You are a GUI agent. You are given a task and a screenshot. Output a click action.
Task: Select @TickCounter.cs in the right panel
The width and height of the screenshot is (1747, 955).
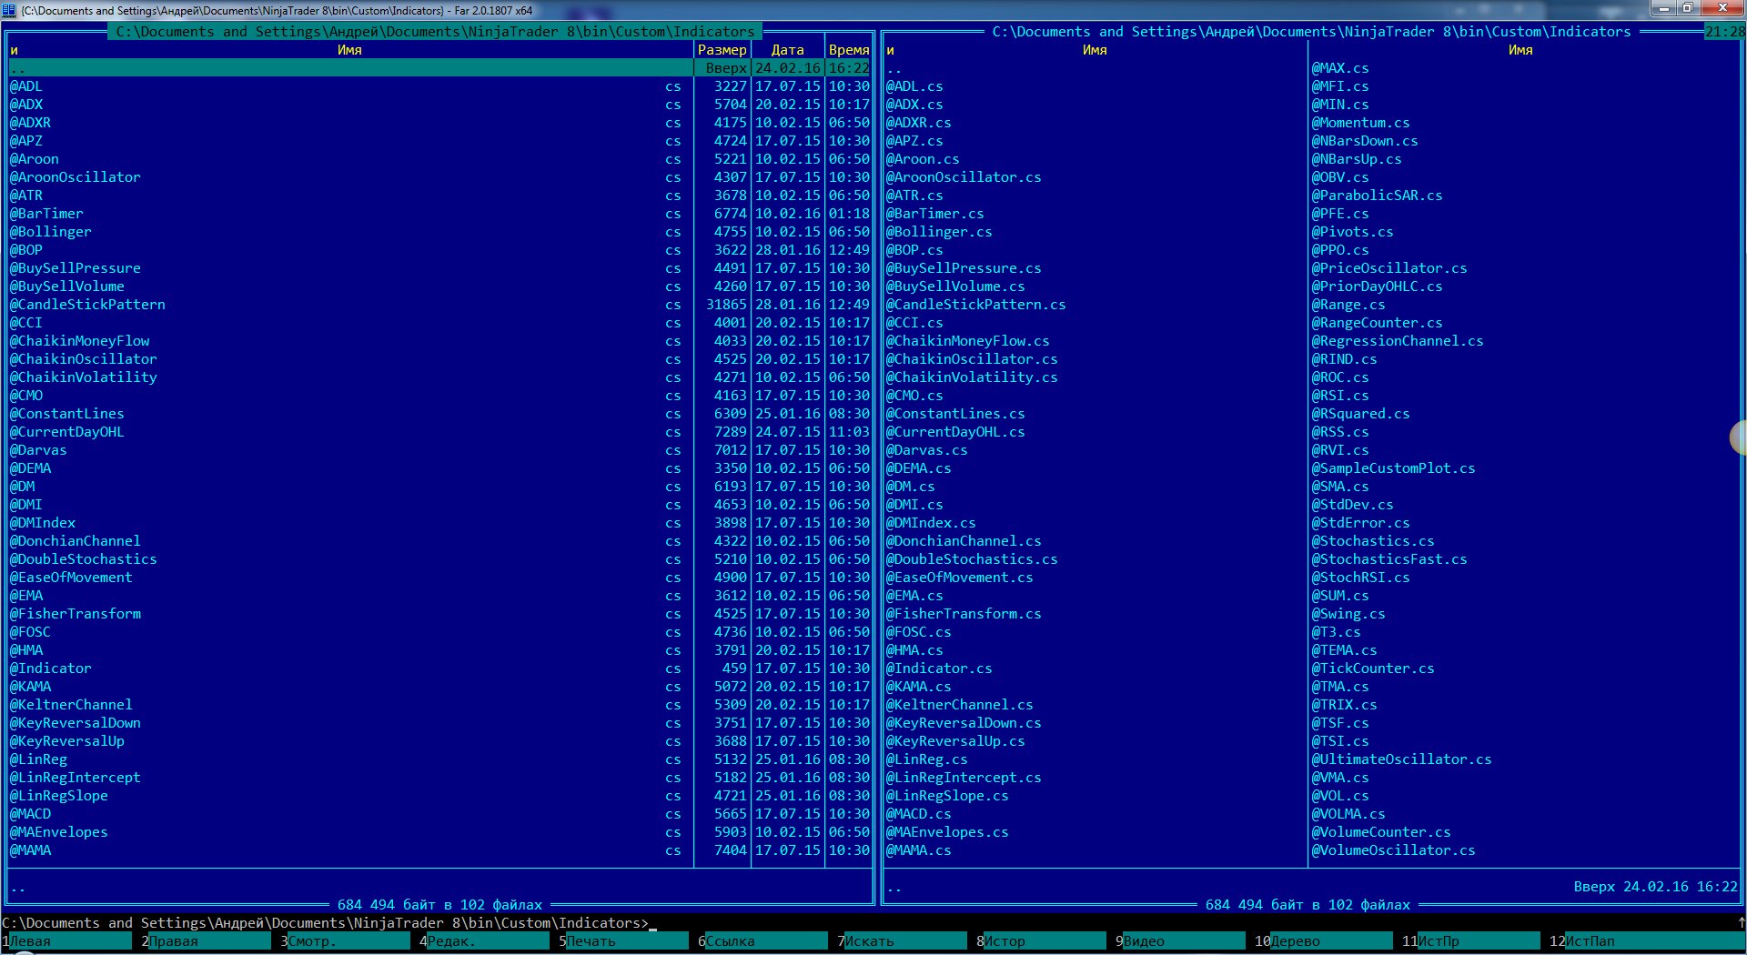coord(1373,668)
